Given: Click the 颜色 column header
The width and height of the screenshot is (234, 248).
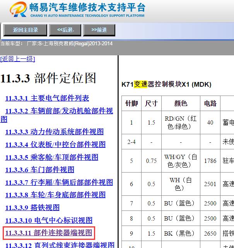Looking at the screenshot, I should tap(181, 103).
